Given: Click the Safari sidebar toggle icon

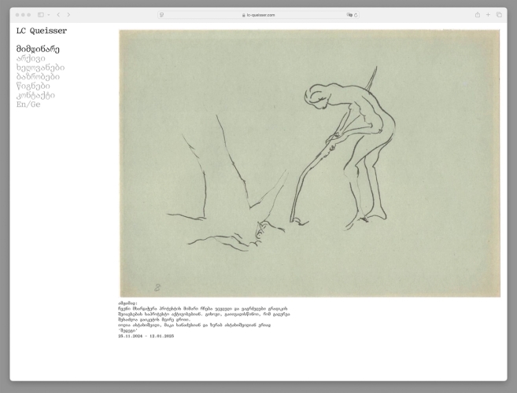Looking at the screenshot, I should [x=41, y=15].
